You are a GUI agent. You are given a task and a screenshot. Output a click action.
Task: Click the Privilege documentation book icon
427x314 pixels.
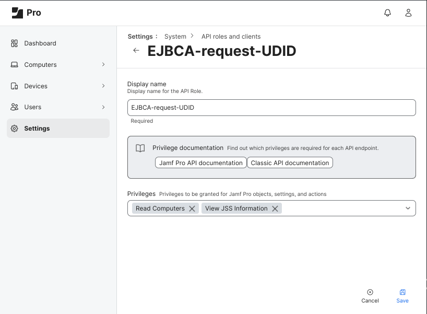[x=140, y=148]
